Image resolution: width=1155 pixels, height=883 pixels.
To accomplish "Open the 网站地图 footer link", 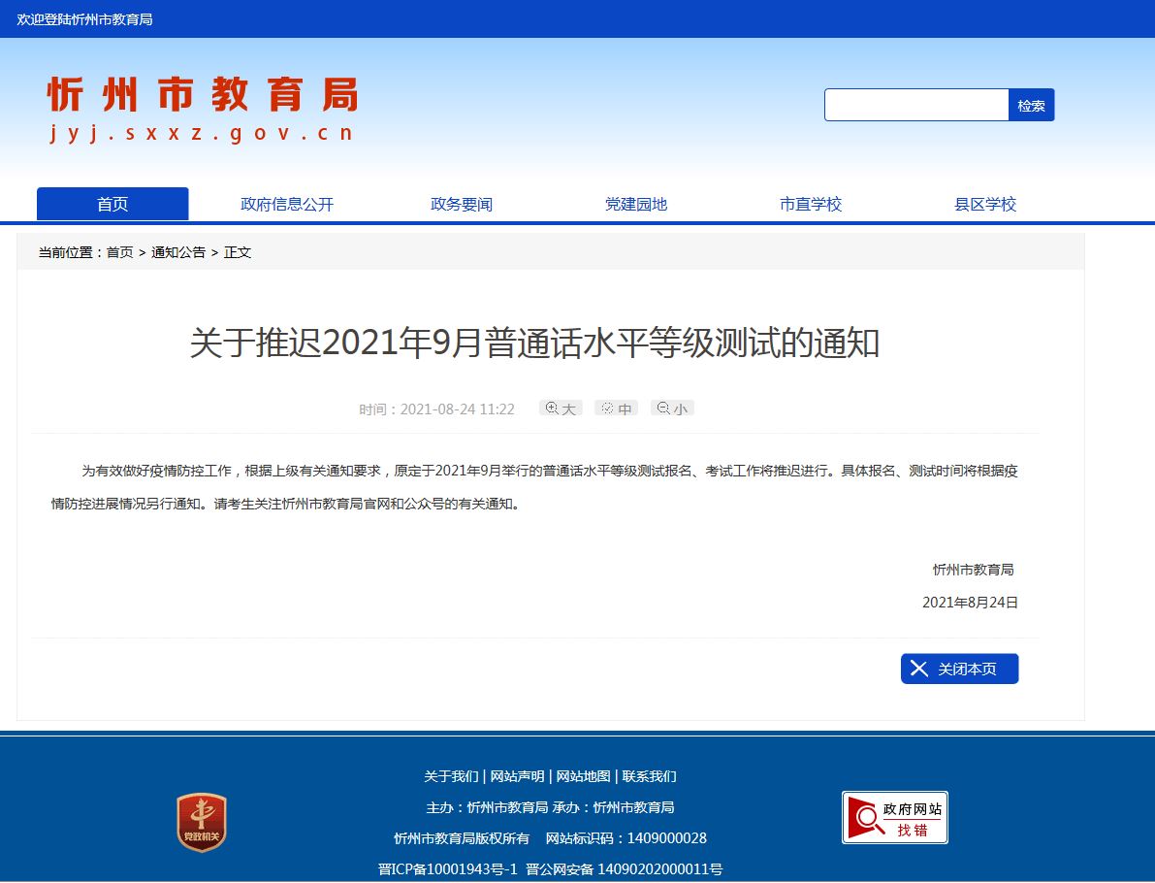I will 583,776.
